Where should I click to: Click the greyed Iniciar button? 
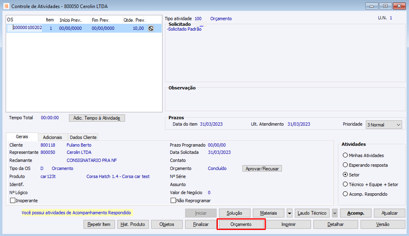pyautogui.click(x=201, y=213)
